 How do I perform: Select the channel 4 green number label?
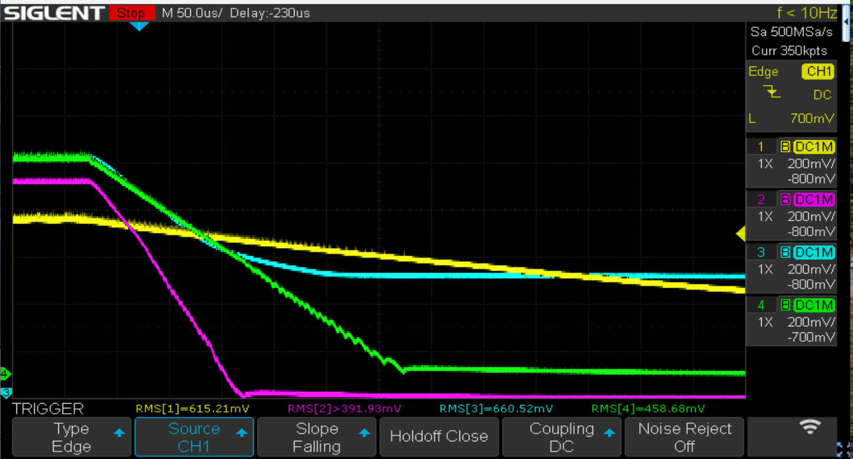[761, 306]
